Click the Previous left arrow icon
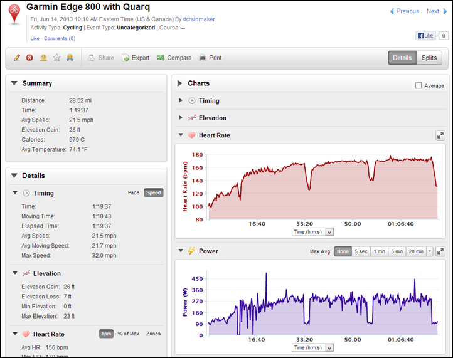Image resolution: width=453 pixels, height=358 pixels. 392,11
